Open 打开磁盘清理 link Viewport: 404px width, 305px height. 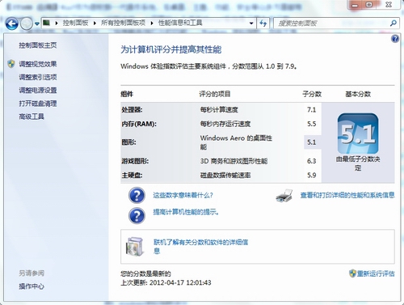(38, 104)
